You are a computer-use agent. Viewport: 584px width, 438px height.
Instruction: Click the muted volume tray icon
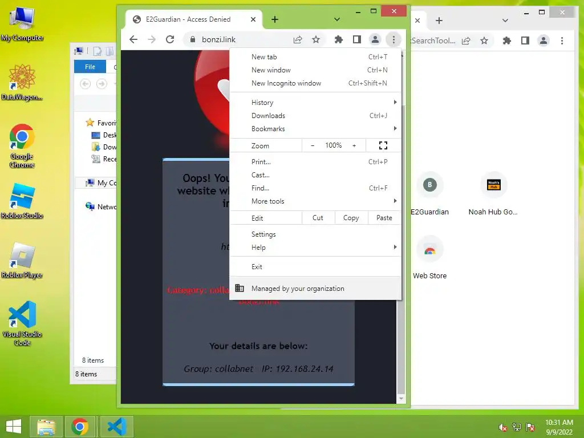pos(503,427)
